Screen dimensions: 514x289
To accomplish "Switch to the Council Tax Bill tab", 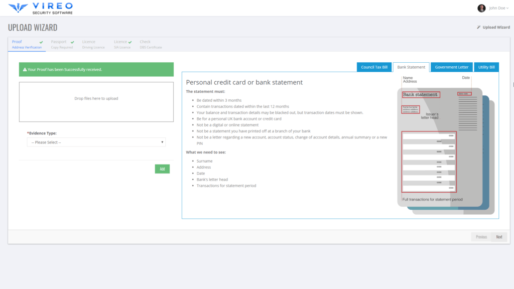I will point(374,67).
